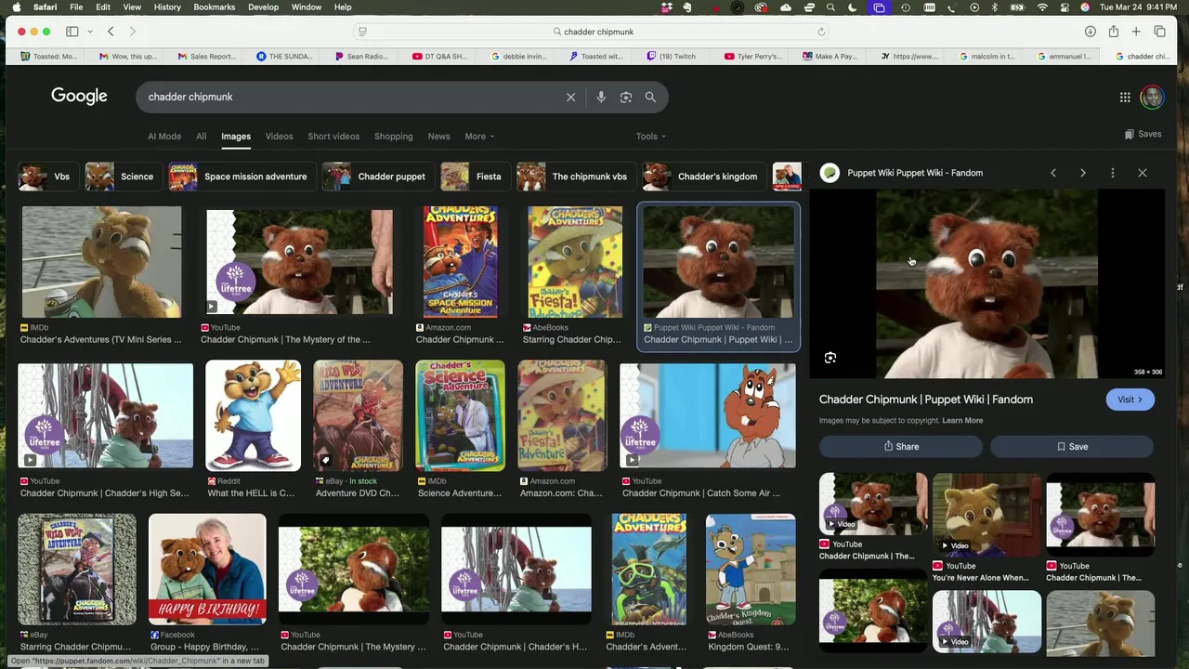Open Facebook Happy Birthday group thumbnail

pyautogui.click(x=207, y=569)
